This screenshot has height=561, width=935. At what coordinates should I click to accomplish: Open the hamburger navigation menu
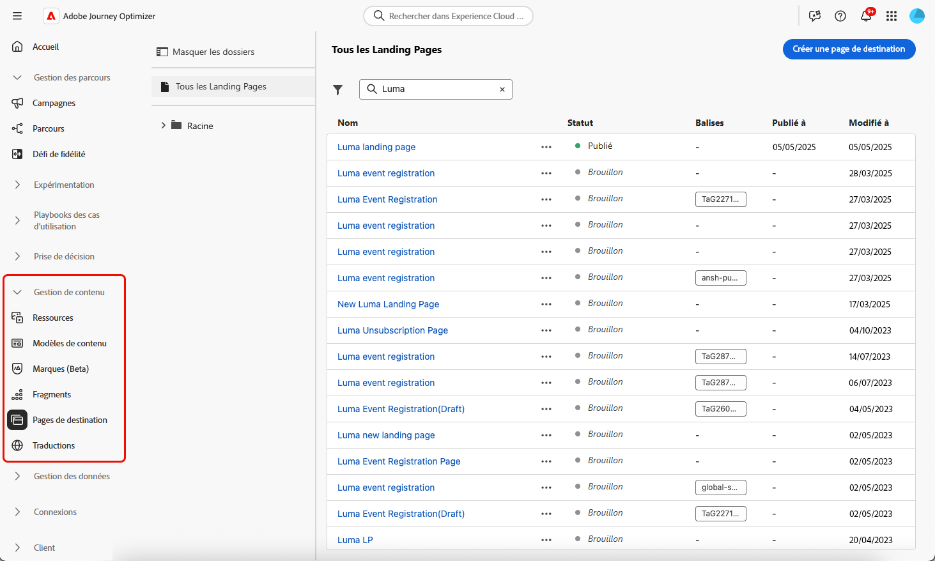click(17, 16)
